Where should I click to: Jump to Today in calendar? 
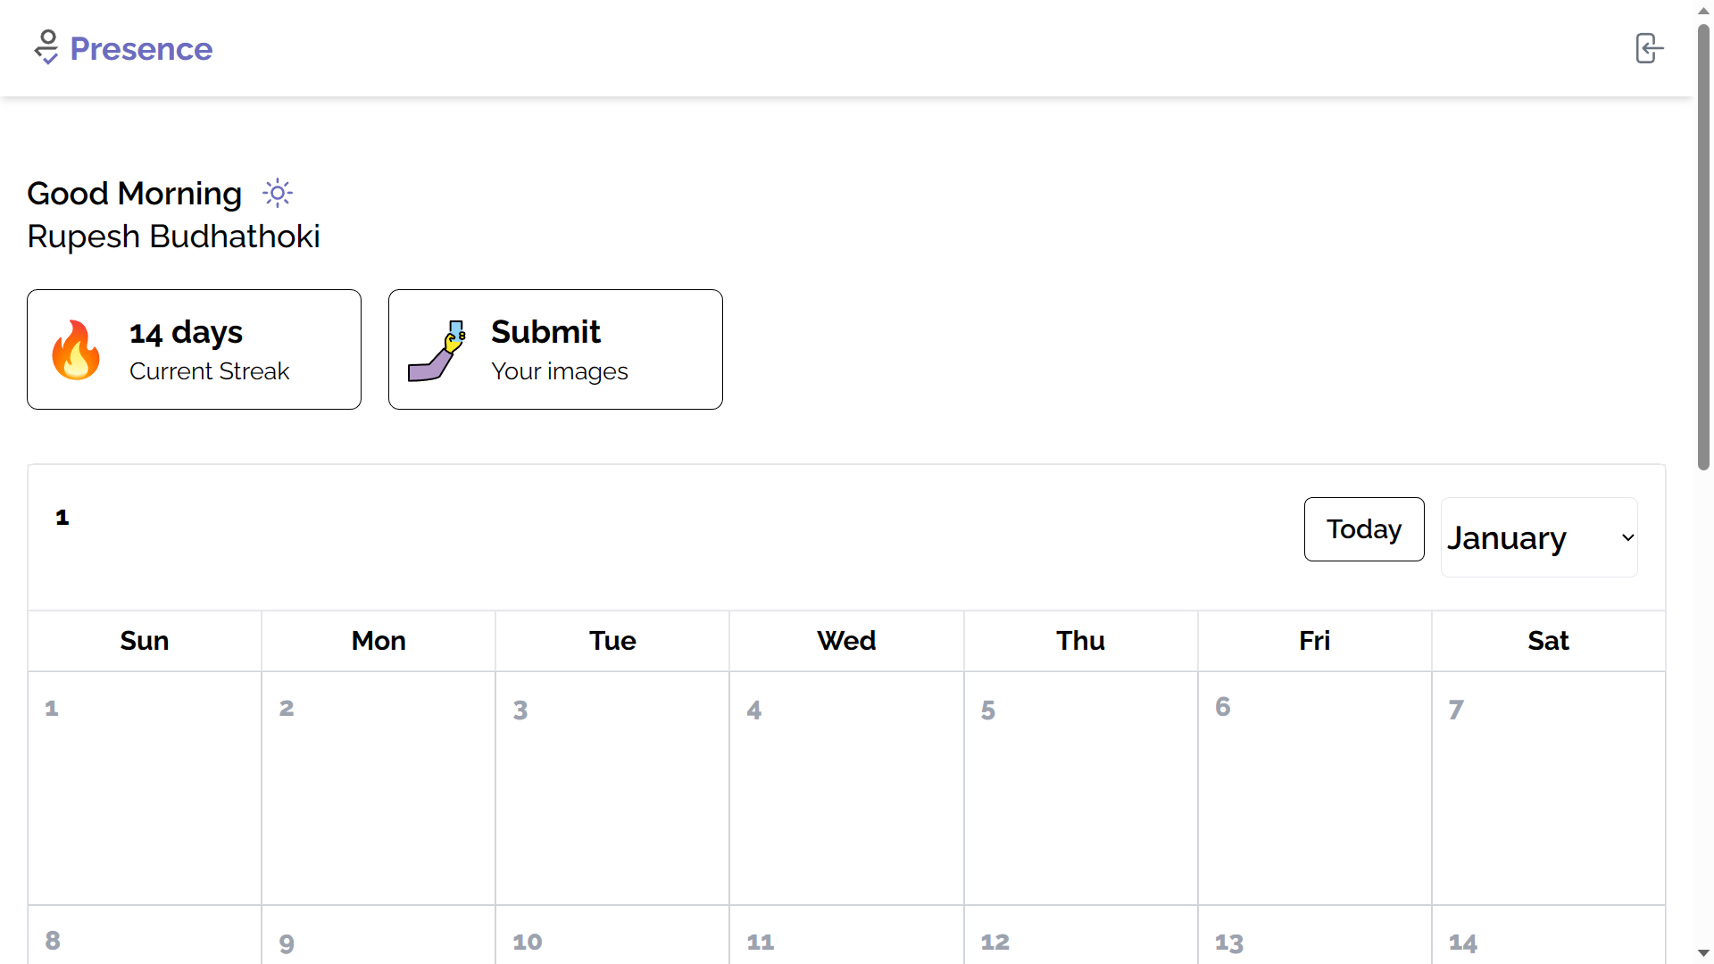point(1364,529)
